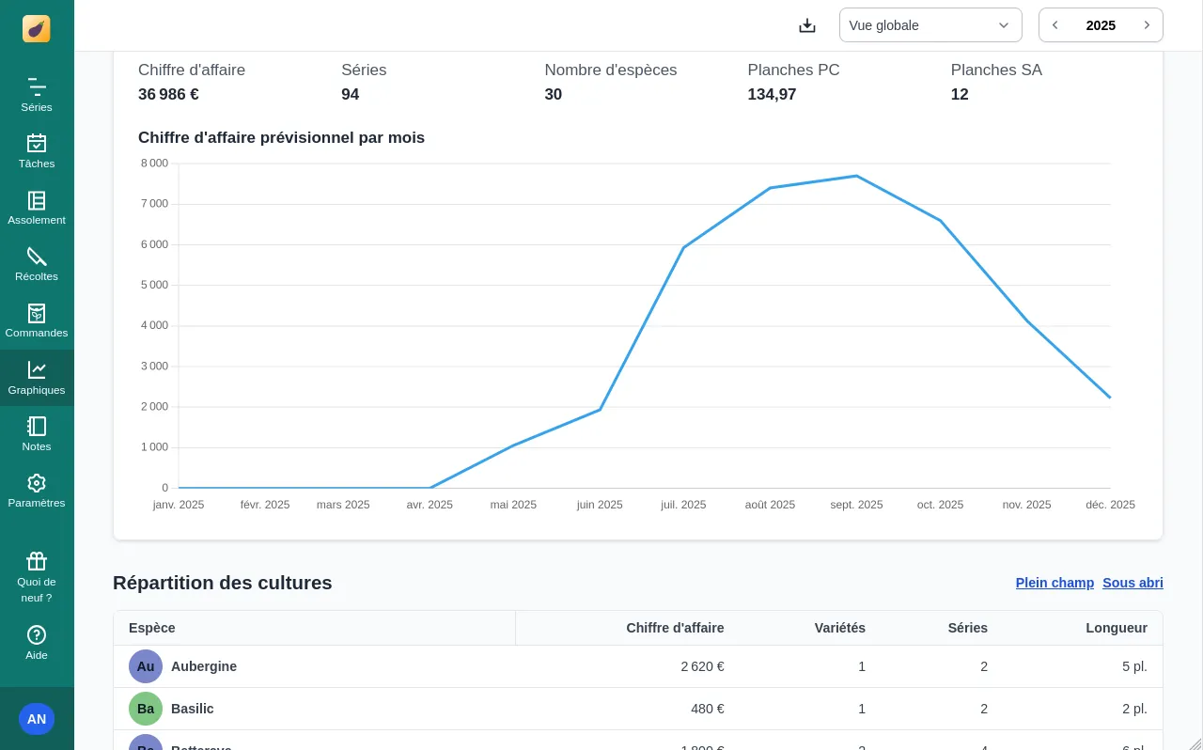
Task: Open the Aide help menu
Action: (x=37, y=643)
